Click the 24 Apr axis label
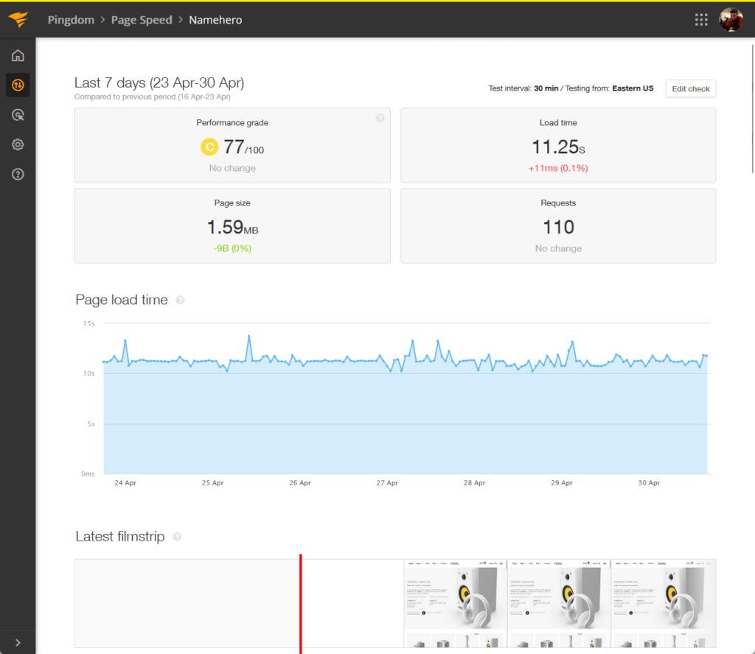 pos(125,483)
